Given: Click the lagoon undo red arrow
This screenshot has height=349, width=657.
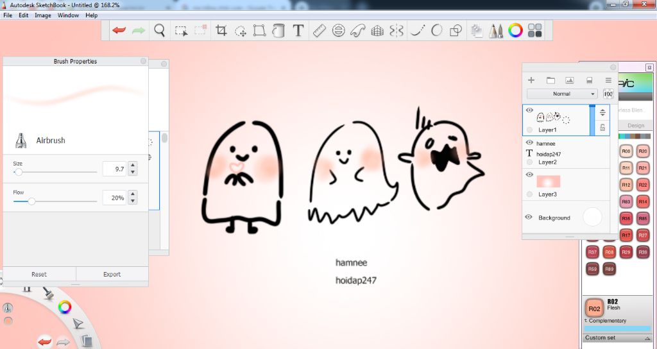Looking at the screenshot, I should [45, 341].
